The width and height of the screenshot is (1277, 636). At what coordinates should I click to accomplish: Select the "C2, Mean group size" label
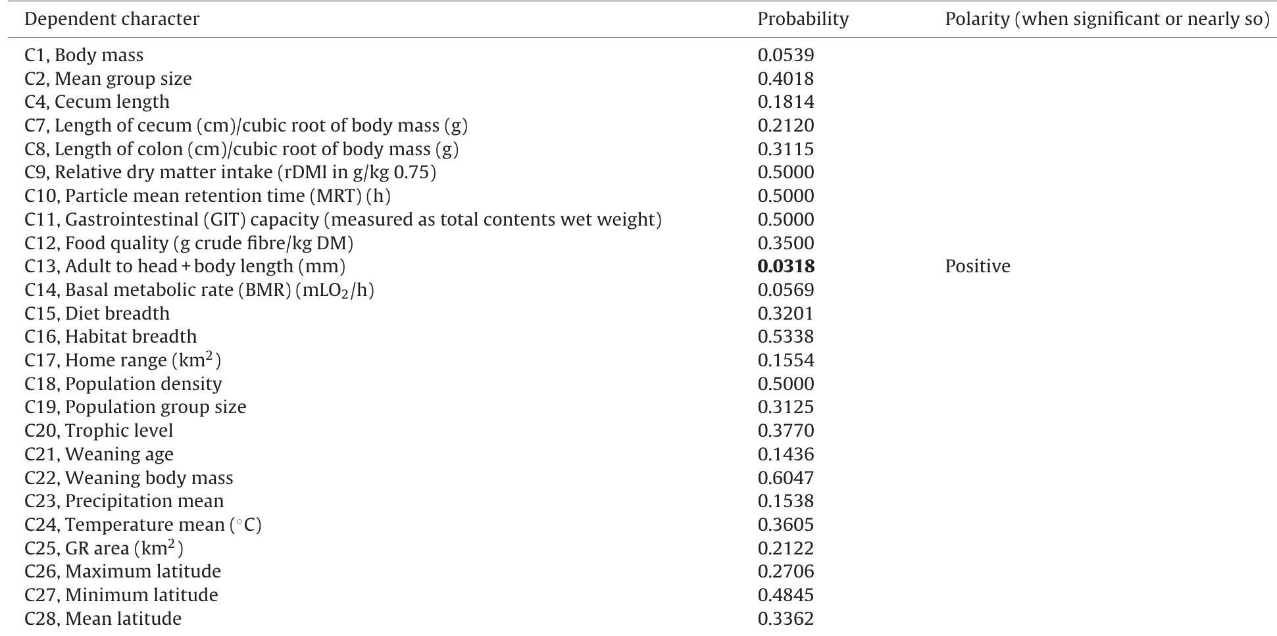(x=108, y=79)
